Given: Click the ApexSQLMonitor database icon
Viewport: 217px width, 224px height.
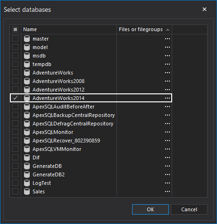Looking at the screenshot, I should pyautogui.click(x=27, y=132).
